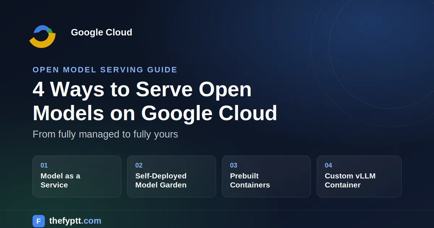Open the "Prebuilt Containers" card
The height and width of the screenshot is (228, 434).
[266, 176]
